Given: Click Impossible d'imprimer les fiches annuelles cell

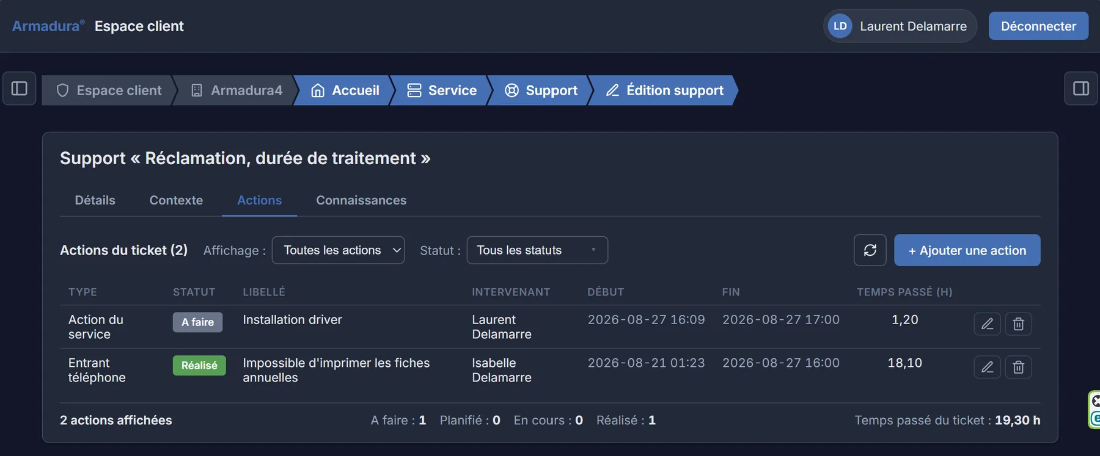Looking at the screenshot, I should pyautogui.click(x=336, y=371).
